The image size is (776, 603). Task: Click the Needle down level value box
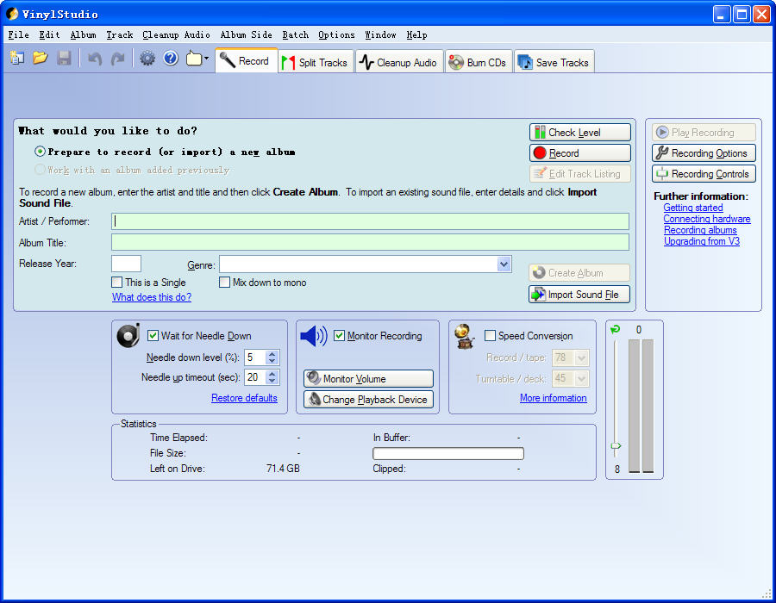[255, 357]
